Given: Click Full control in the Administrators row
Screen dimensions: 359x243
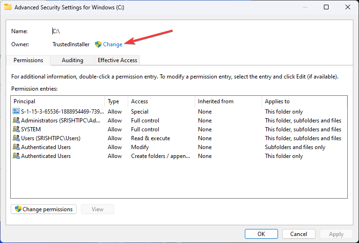Looking at the screenshot, I should [x=145, y=121].
